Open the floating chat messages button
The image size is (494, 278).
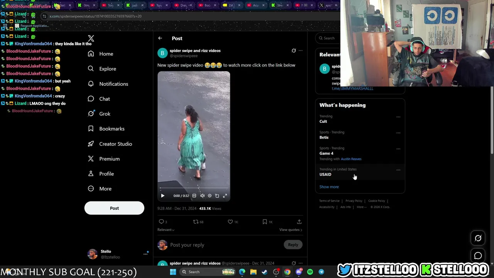point(478,256)
